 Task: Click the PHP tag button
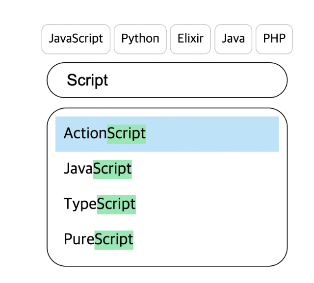pos(274,39)
